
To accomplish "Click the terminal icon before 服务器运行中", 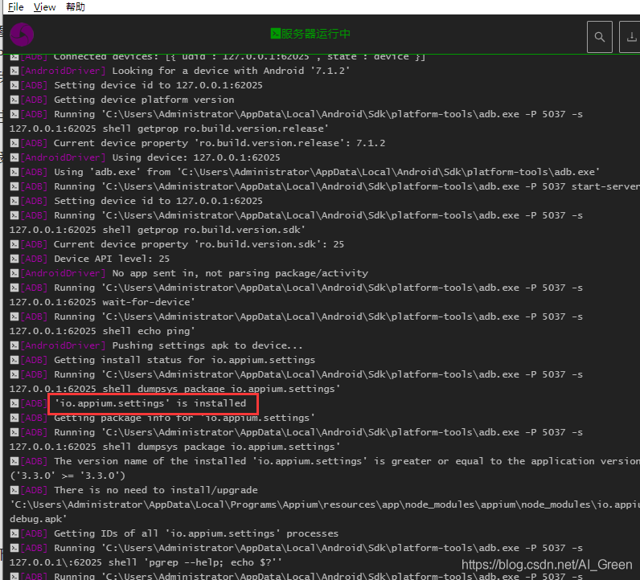I will coord(276,34).
